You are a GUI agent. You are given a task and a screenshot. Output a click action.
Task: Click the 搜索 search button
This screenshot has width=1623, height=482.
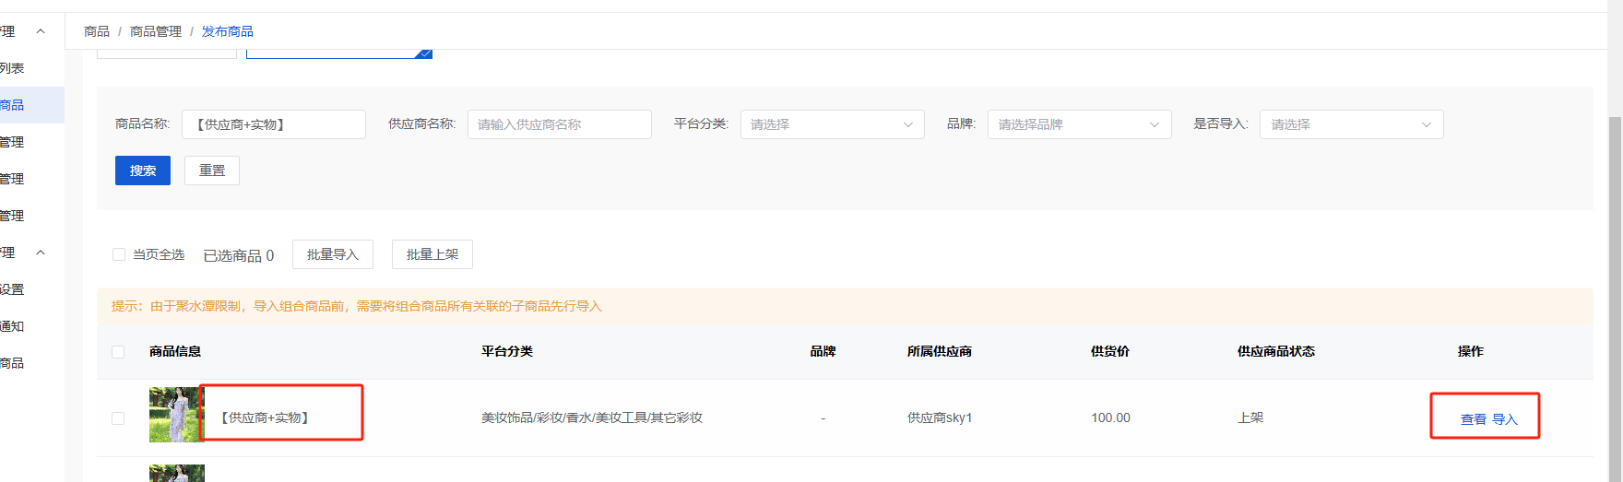(143, 170)
